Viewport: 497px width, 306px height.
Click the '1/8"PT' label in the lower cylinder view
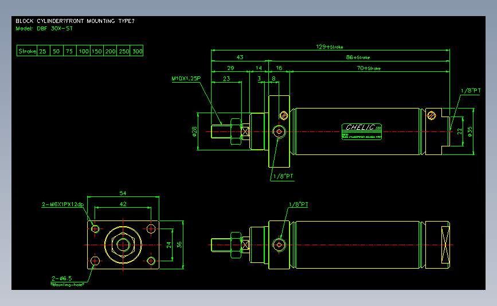coord(298,205)
